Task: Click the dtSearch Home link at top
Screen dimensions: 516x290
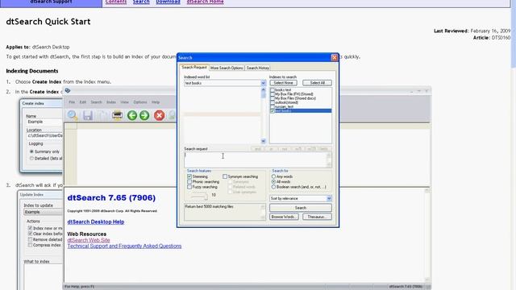Action: 205,2
